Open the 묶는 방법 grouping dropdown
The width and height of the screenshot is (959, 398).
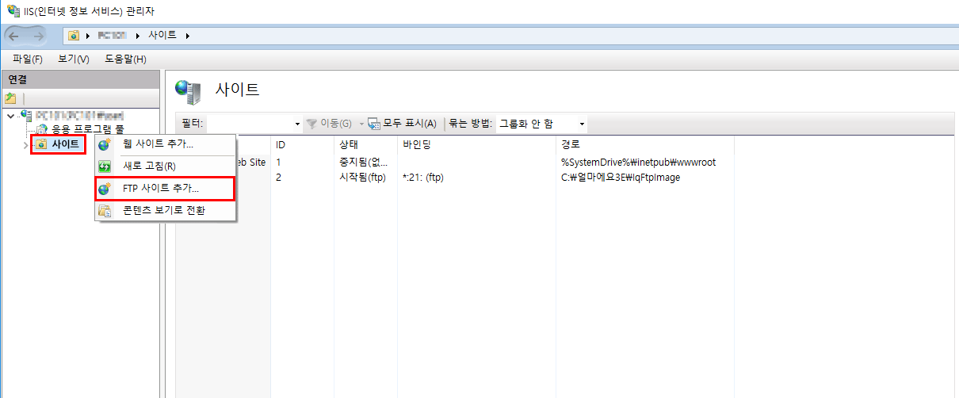pos(582,124)
